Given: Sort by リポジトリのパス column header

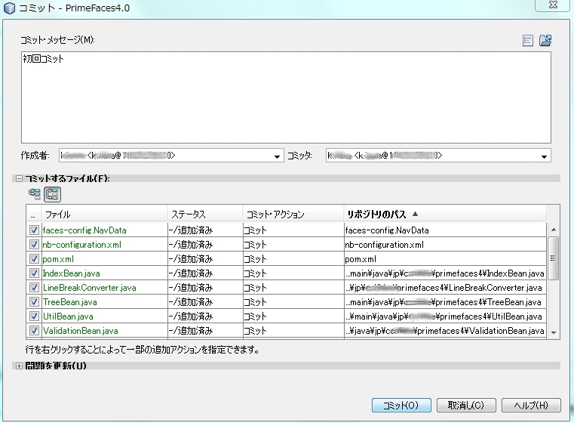Looking at the screenshot, I should pyautogui.click(x=445, y=214).
